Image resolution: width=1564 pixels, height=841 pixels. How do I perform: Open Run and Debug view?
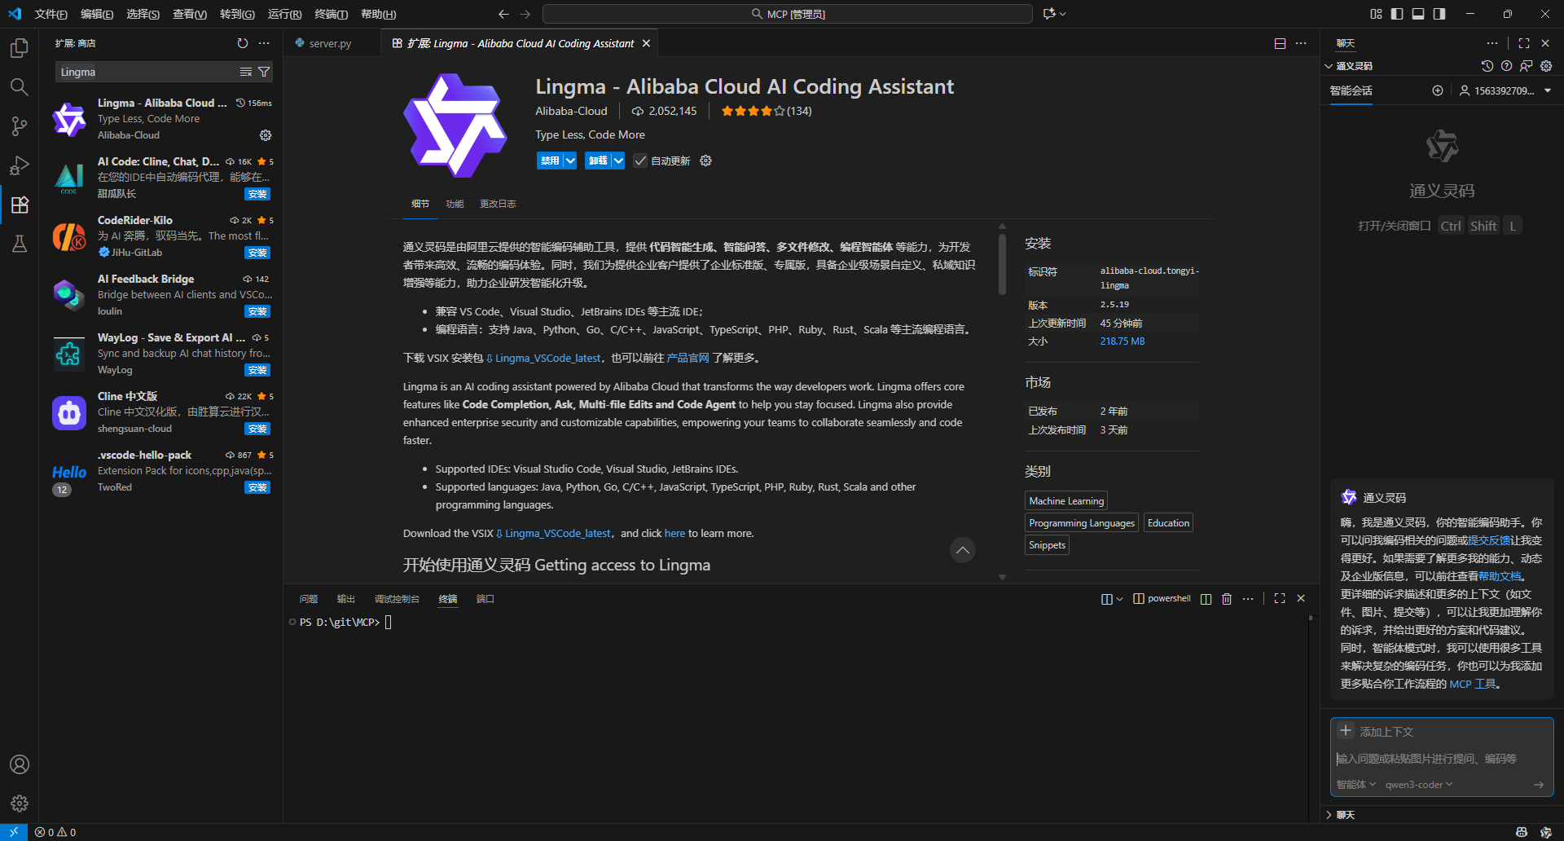(x=20, y=165)
